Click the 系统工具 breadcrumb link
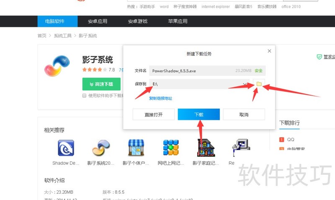 [x=62, y=36]
